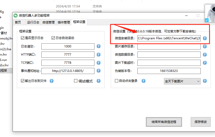Select In(2).fne file in background explorer
Image resolution: width=215 pixels, height=137 pixels.
coord(6,49)
